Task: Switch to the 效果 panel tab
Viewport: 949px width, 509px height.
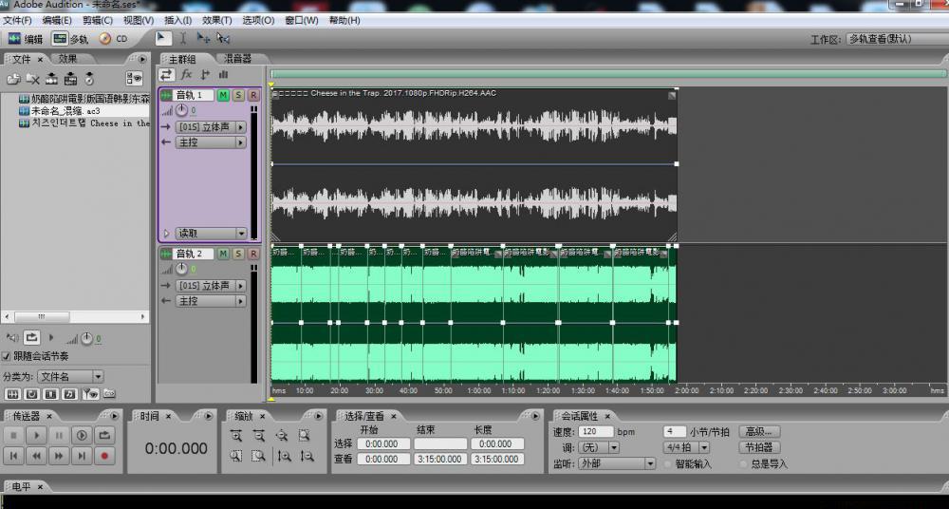Action: [67, 59]
